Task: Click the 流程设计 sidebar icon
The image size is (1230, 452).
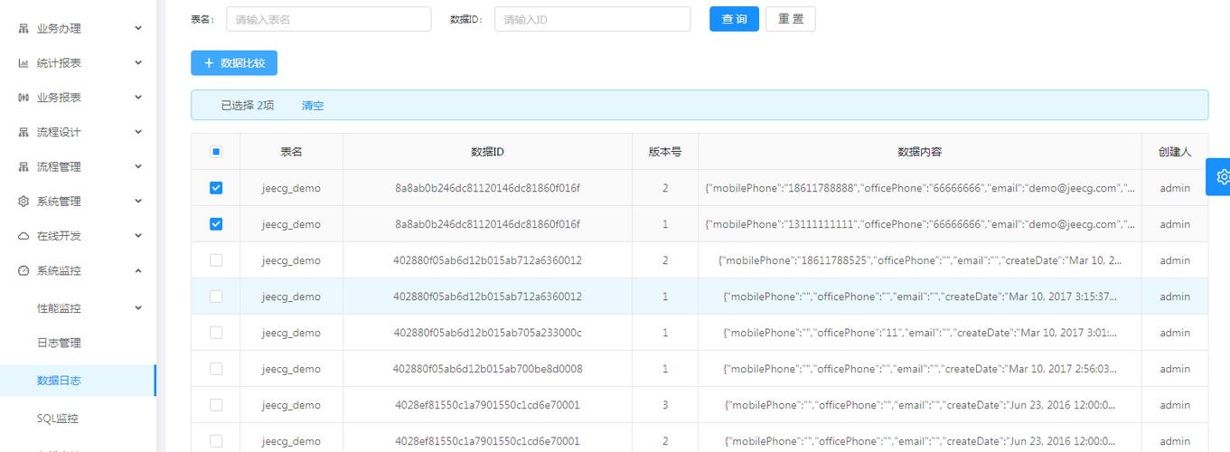Action: pos(23,133)
